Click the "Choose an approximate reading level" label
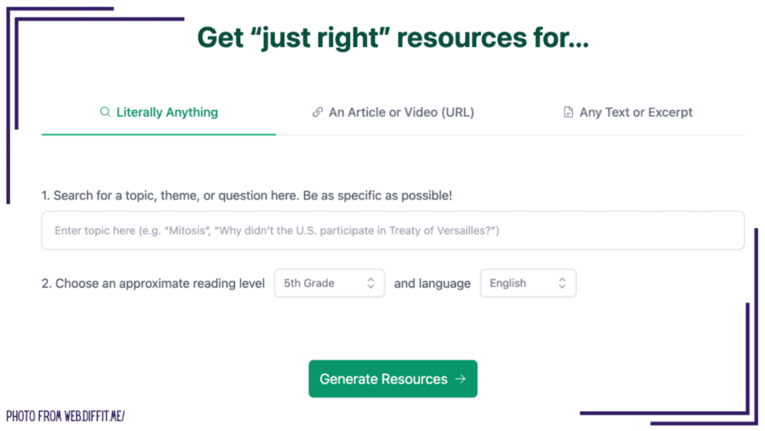Screen dimensions: 765x431 click(x=153, y=283)
